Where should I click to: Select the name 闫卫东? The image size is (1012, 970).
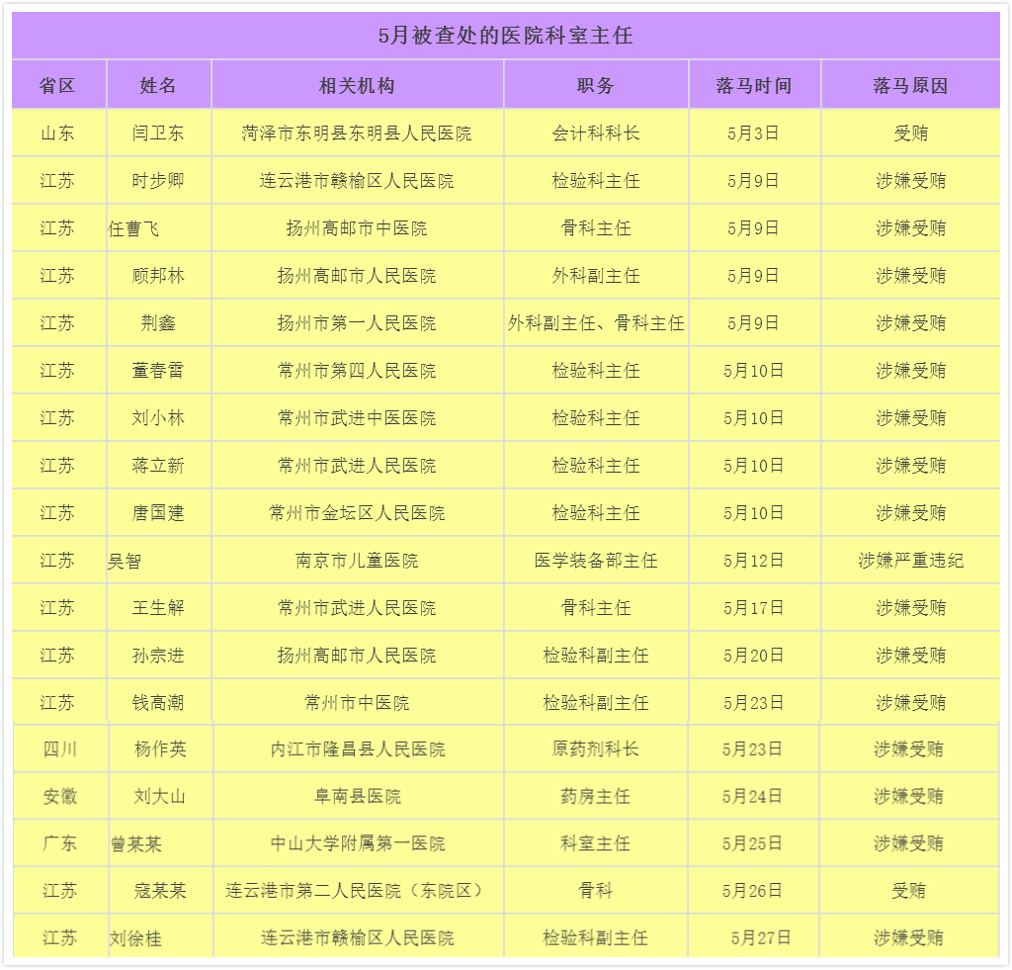(x=158, y=133)
